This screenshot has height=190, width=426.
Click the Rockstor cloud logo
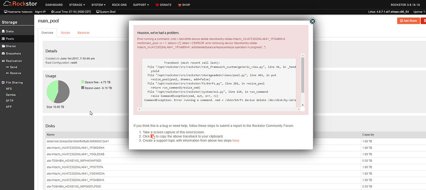pos(20,5)
